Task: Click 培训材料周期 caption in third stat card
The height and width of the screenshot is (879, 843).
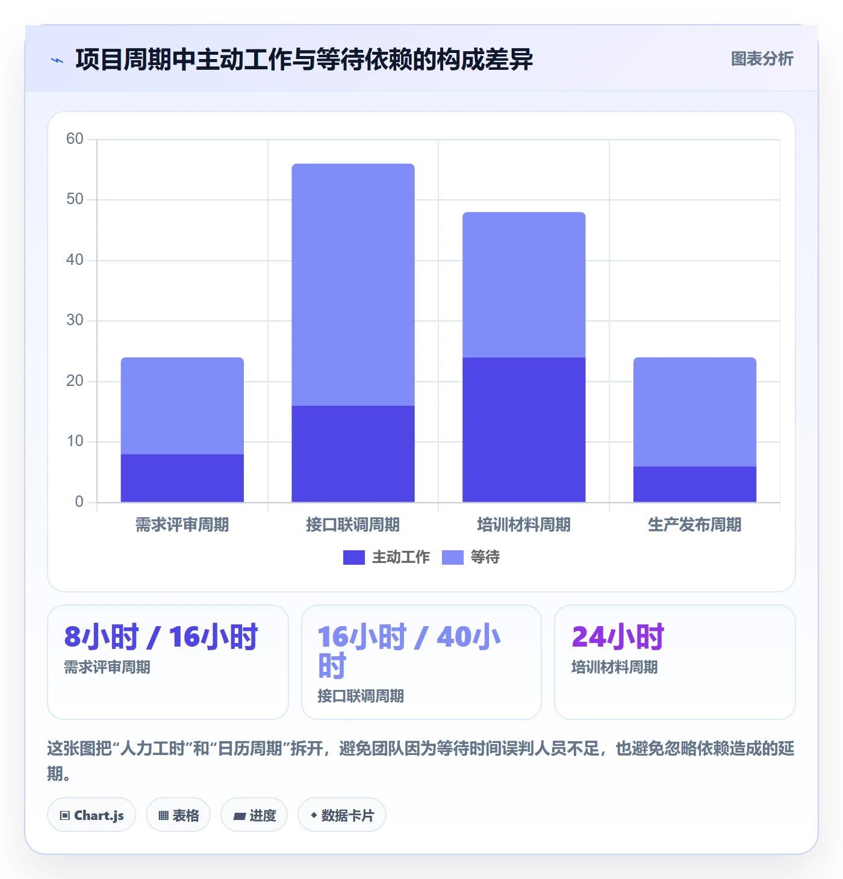Action: click(x=614, y=667)
